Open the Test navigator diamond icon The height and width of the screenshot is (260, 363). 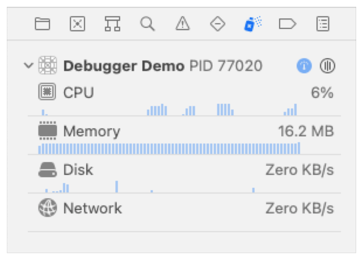(x=218, y=24)
